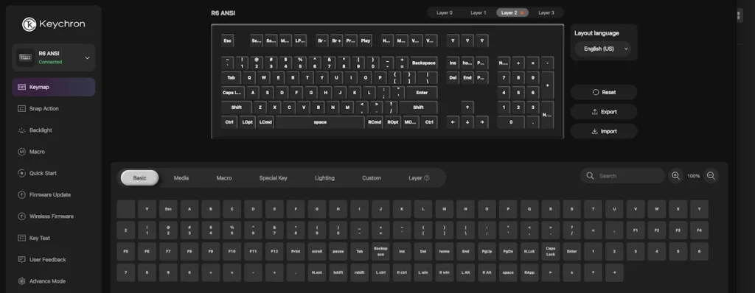Screen dimensions: 755x293
Task: Select the up arrow key on keyboard layout
Action: pos(467,107)
